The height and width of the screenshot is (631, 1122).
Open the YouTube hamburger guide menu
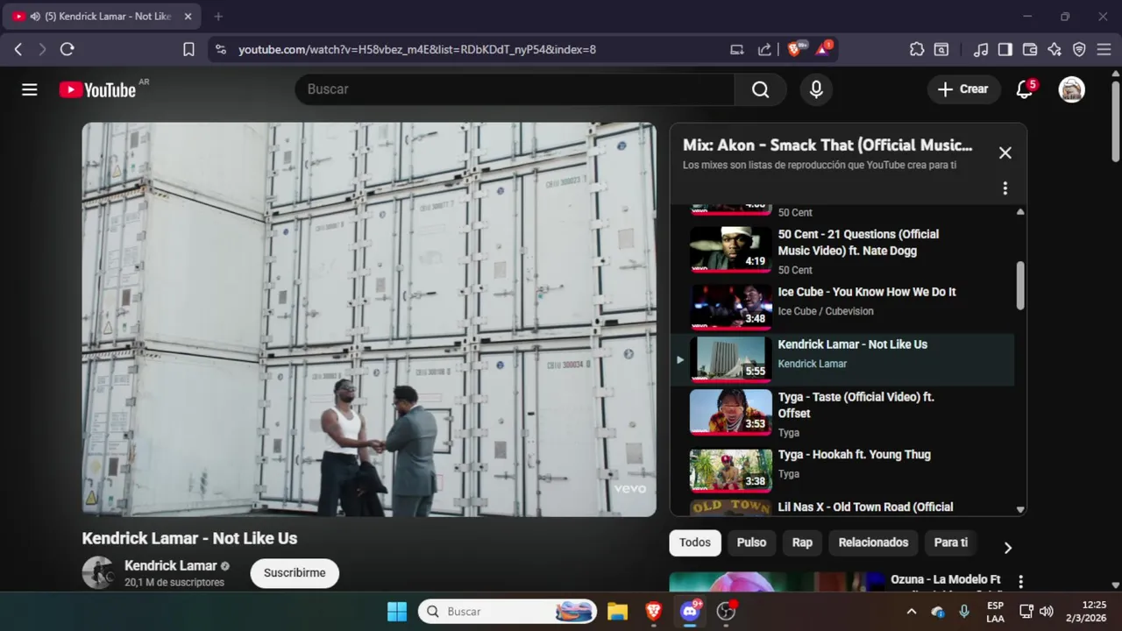pos(30,89)
